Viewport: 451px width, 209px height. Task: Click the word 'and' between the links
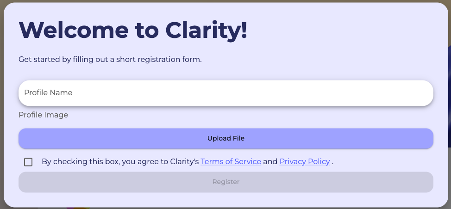tap(270, 162)
